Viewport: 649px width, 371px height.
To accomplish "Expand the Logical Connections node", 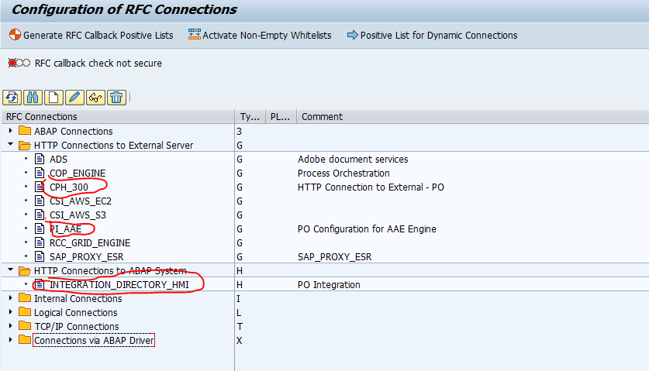I will click(x=11, y=312).
